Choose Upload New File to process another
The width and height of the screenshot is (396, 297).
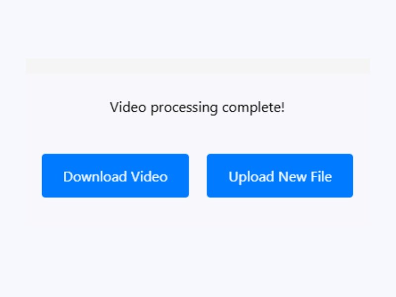(x=280, y=176)
